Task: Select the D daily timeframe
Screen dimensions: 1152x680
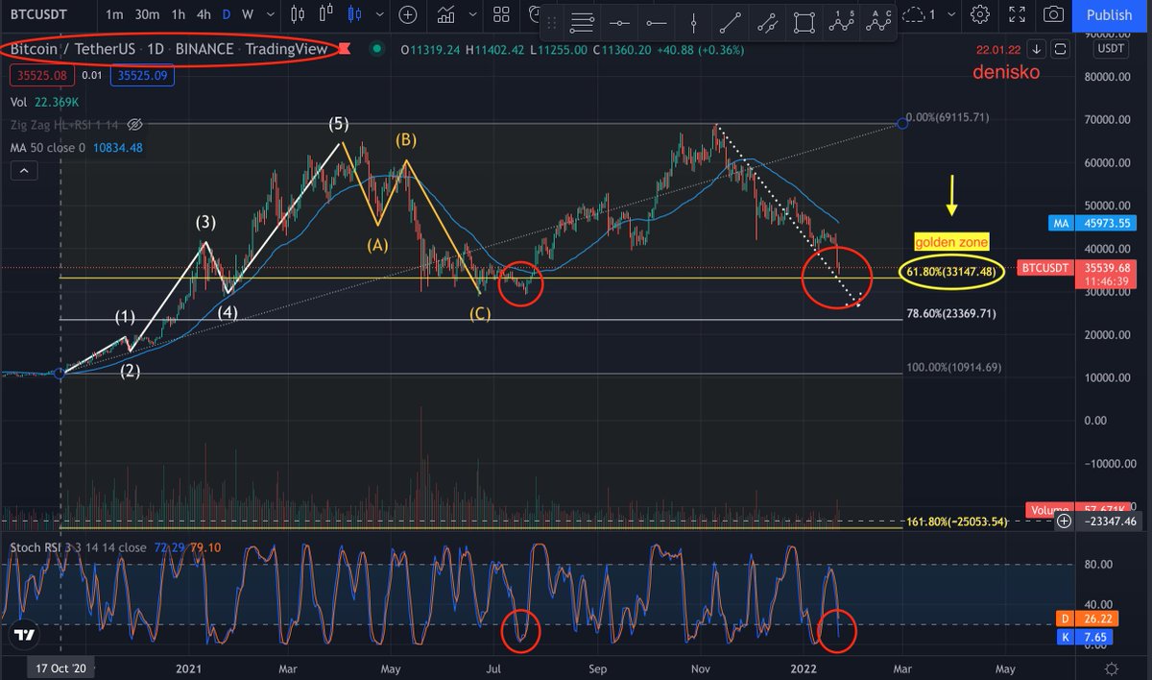Action: (227, 14)
